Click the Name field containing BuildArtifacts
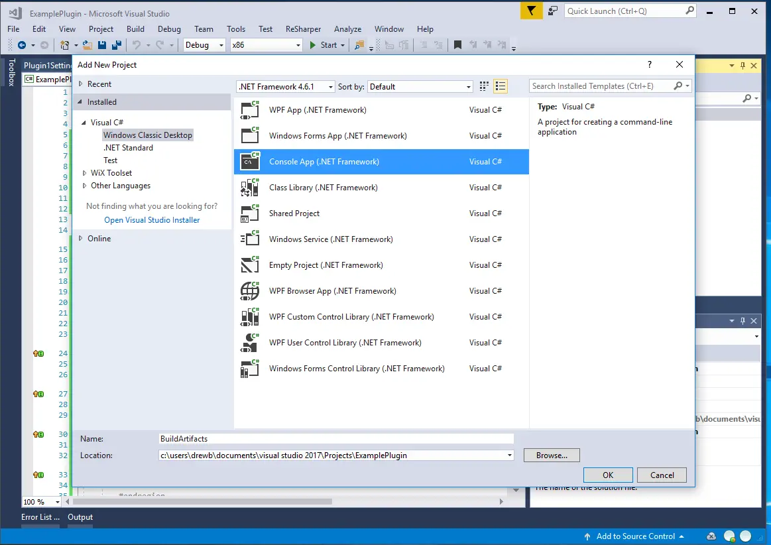The height and width of the screenshot is (545, 771). tap(336, 439)
